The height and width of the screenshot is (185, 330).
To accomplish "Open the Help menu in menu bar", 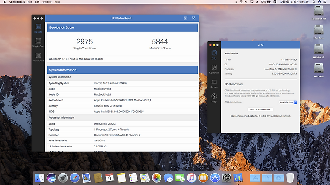I will [57, 2].
